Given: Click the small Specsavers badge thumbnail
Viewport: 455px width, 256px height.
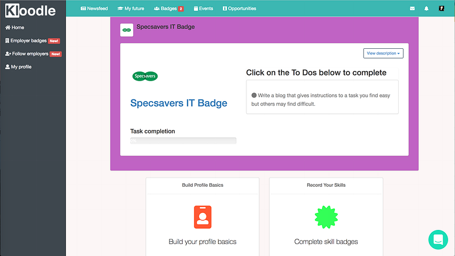Looking at the screenshot, I should (126, 30).
